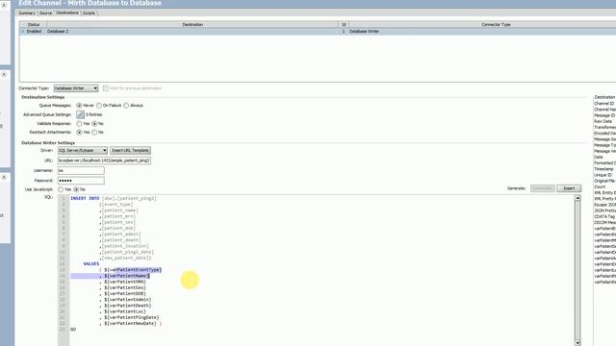
Task: Open the Advanced Queue Settings wrench icon
Action: click(80, 114)
